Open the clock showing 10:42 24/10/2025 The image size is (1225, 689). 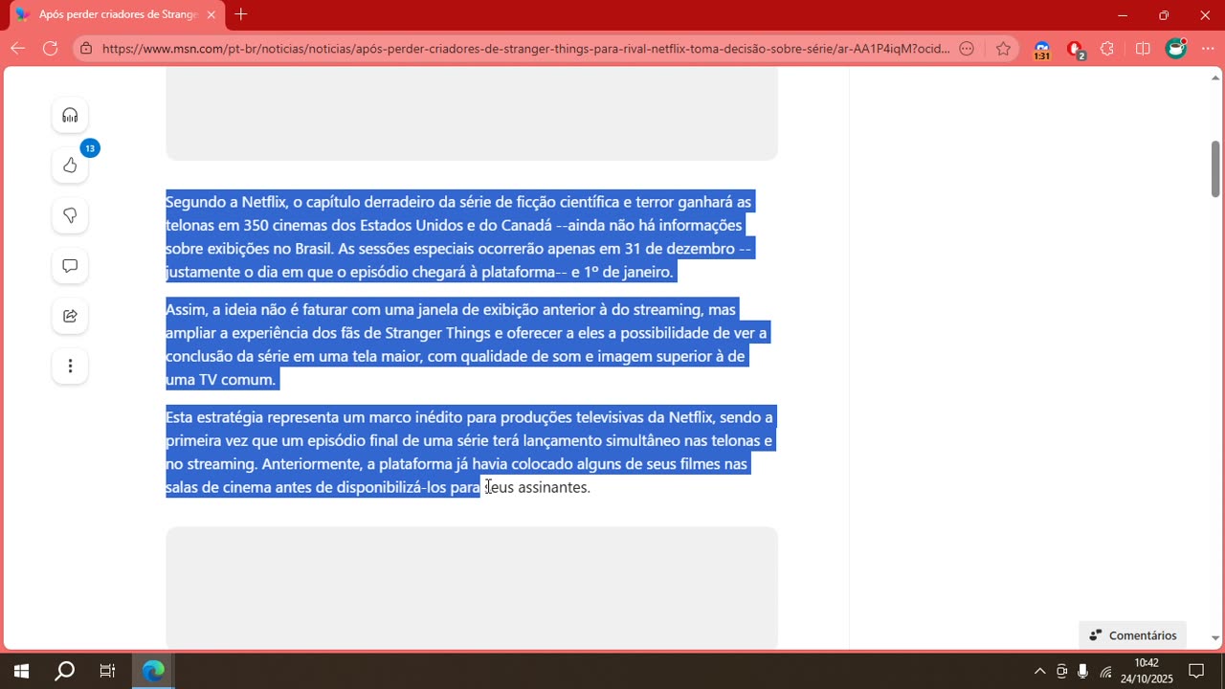point(1147,671)
